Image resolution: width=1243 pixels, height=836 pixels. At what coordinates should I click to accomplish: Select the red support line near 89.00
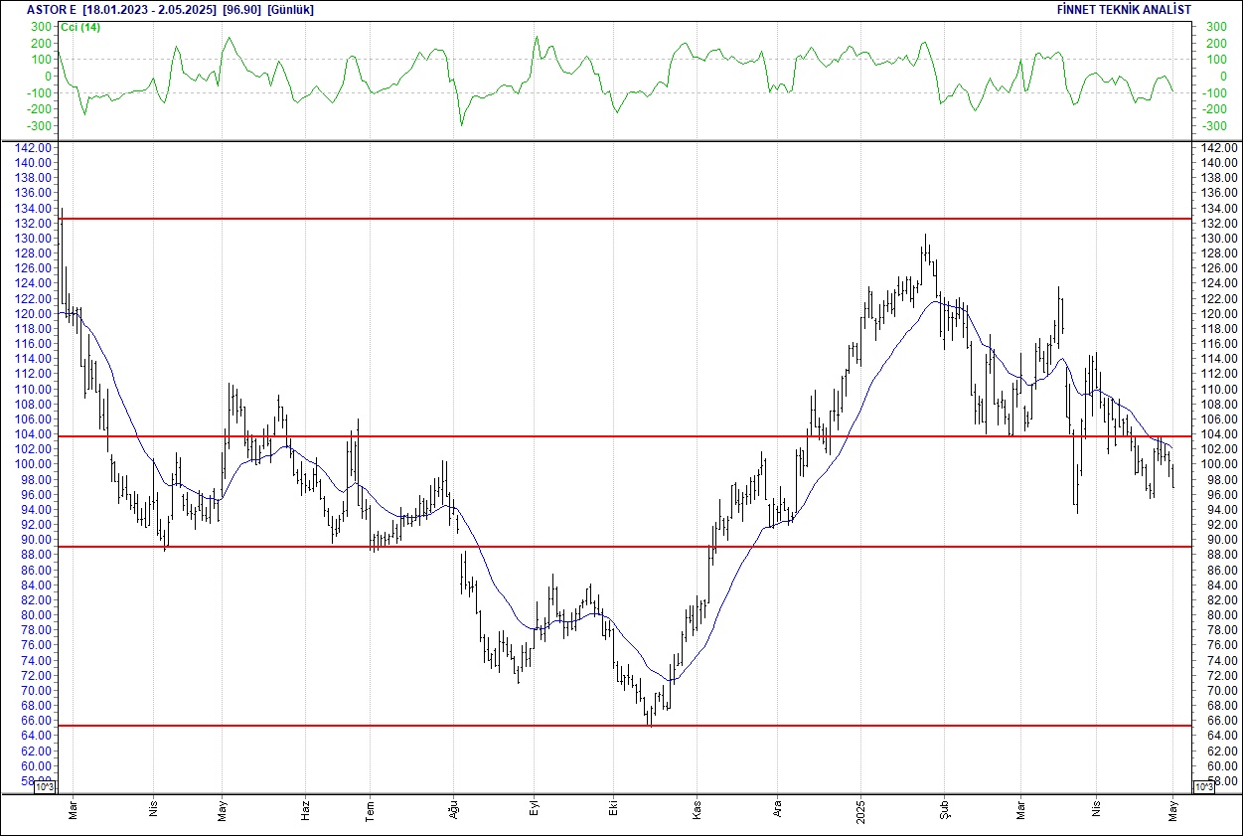point(626,546)
